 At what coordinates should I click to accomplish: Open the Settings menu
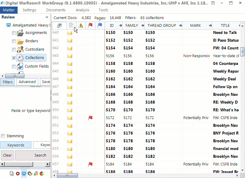[x=30, y=10]
